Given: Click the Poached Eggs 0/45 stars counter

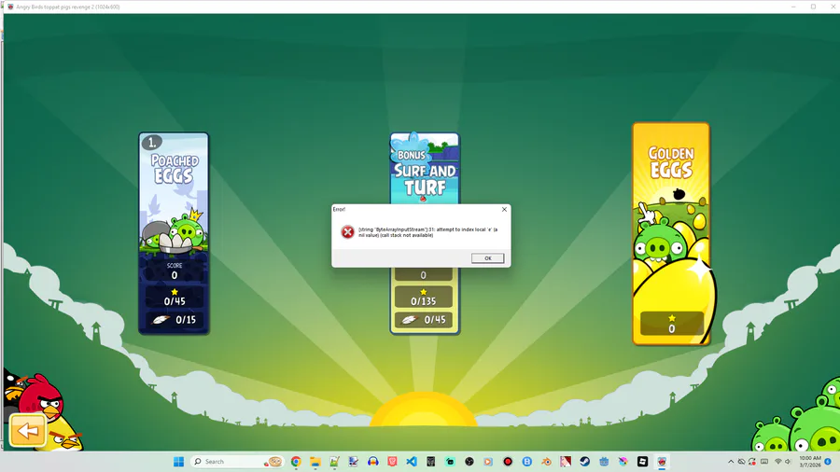Looking at the screenshot, I should click(x=175, y=297).
